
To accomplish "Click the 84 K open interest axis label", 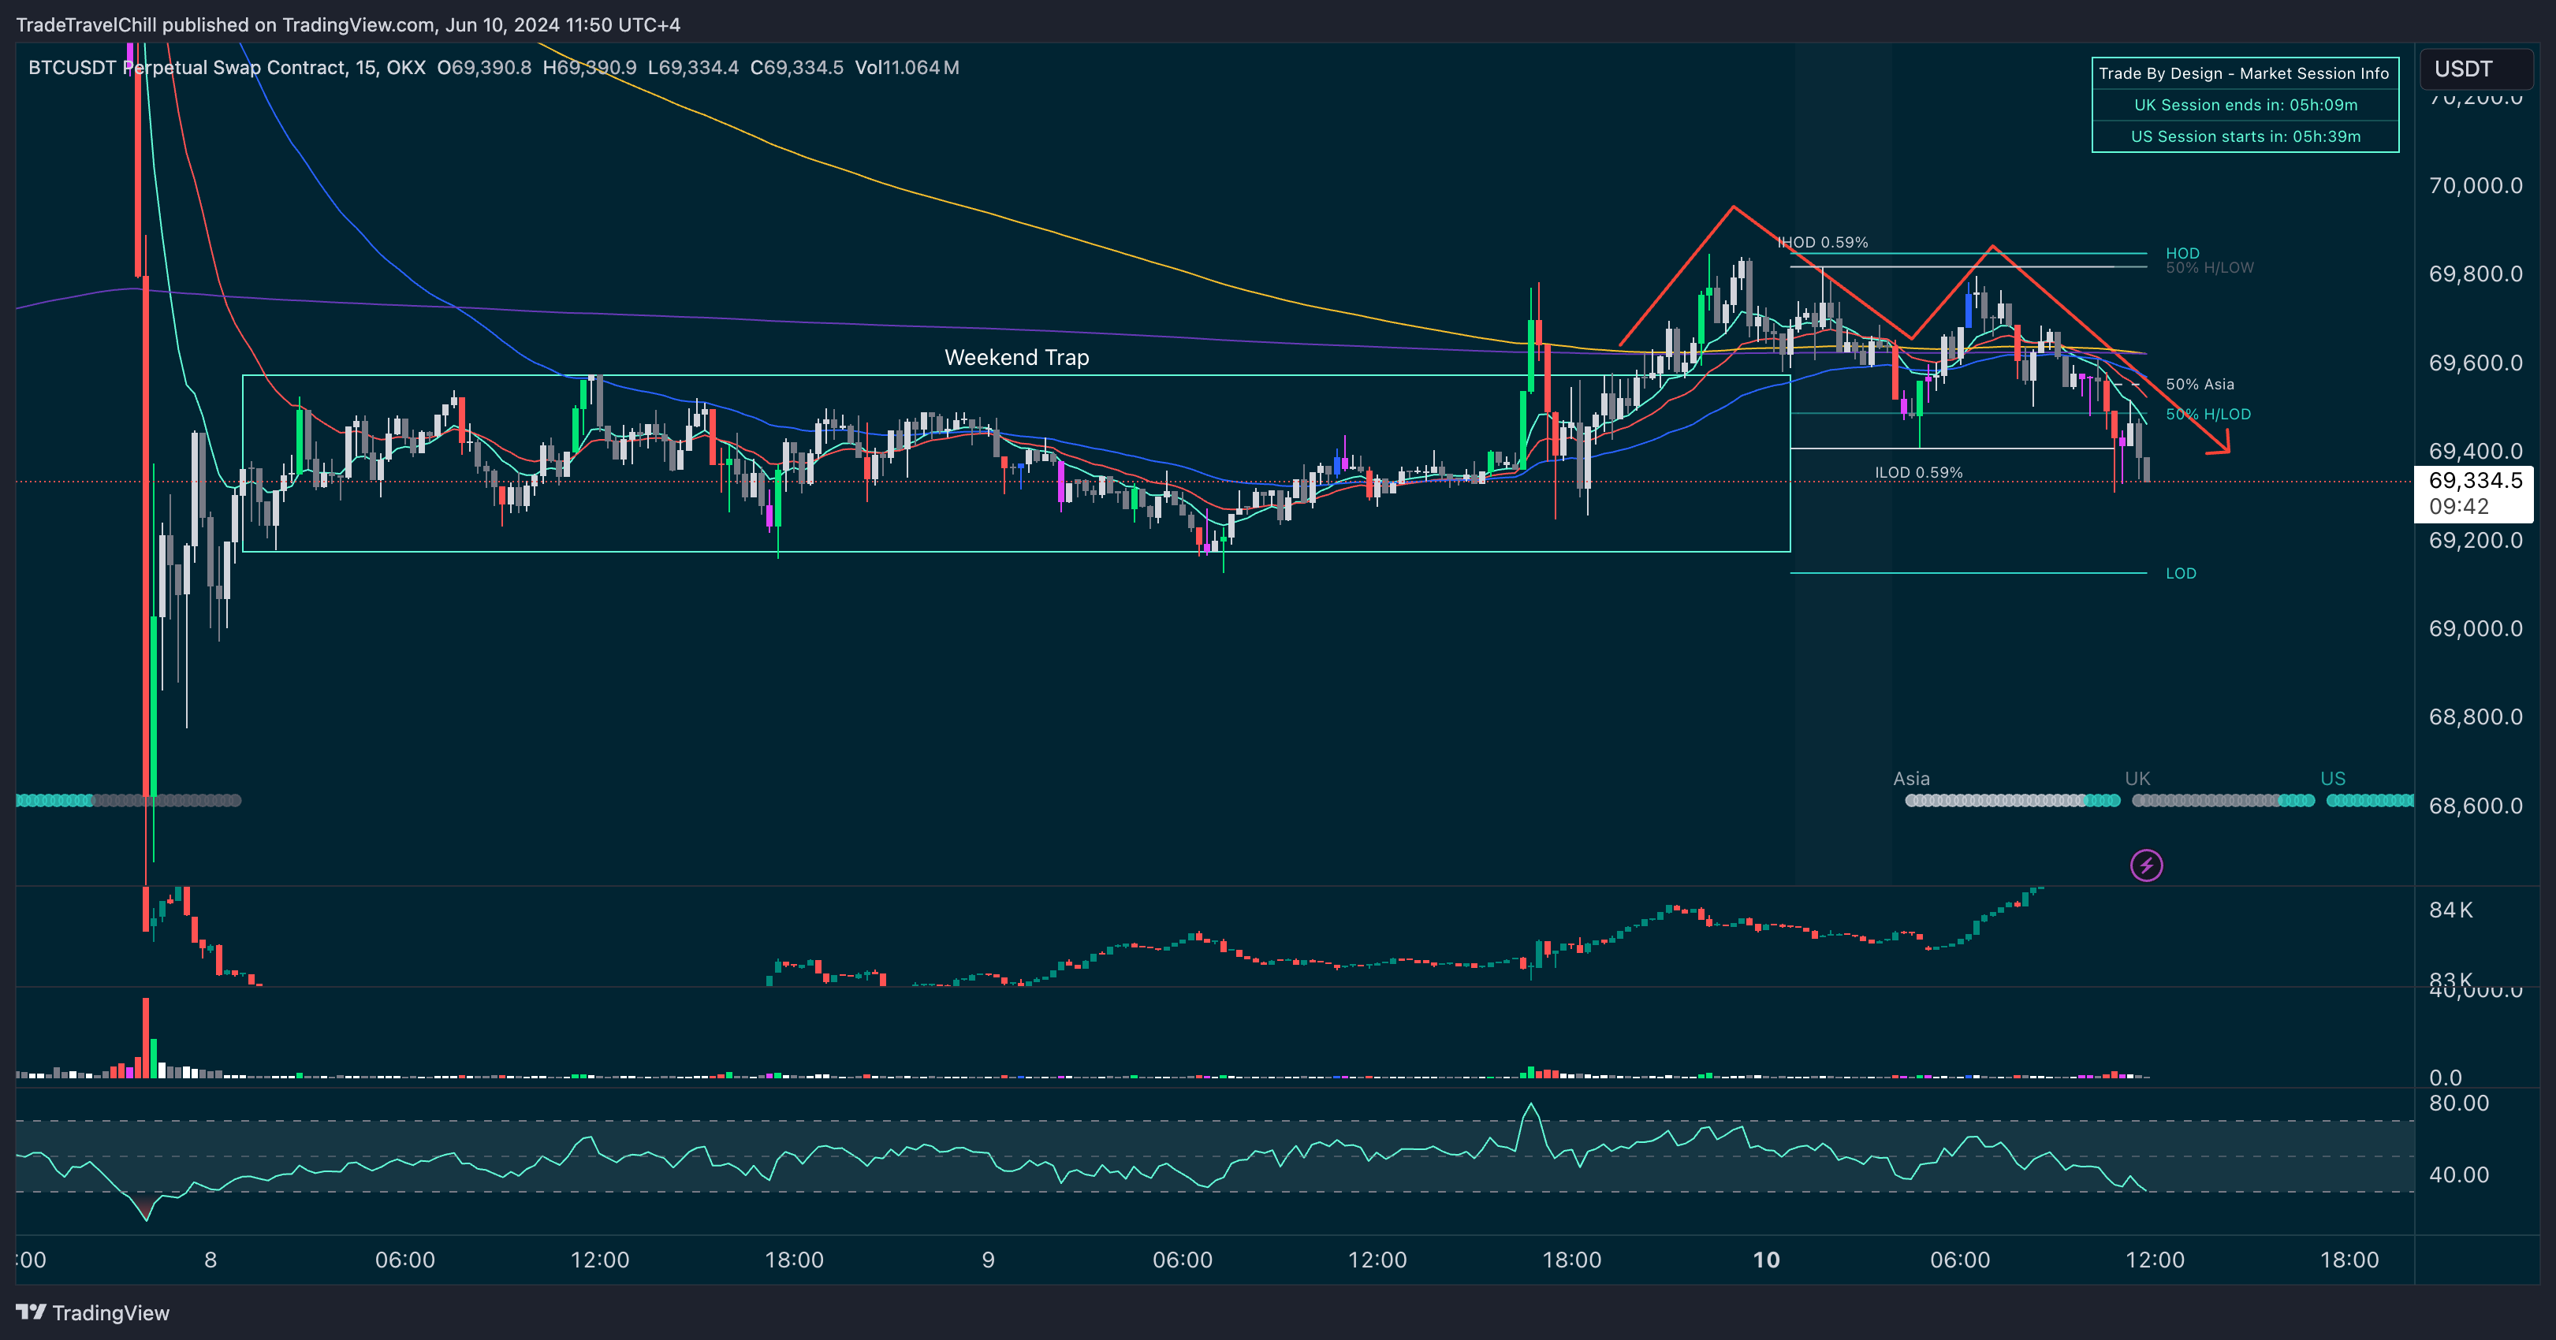I will [x=2451, y=910].
